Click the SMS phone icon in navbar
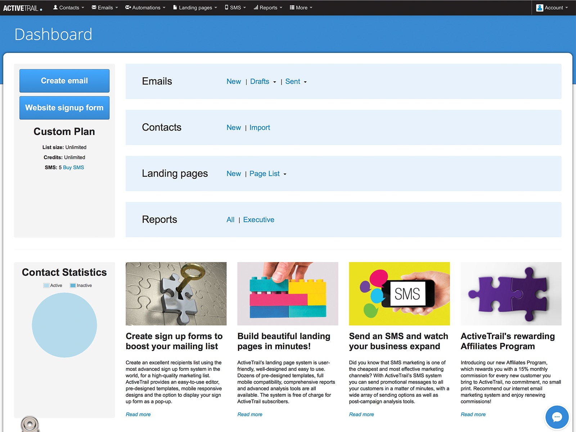The width and height of the screenshot is (576, 432). point(226,7)
